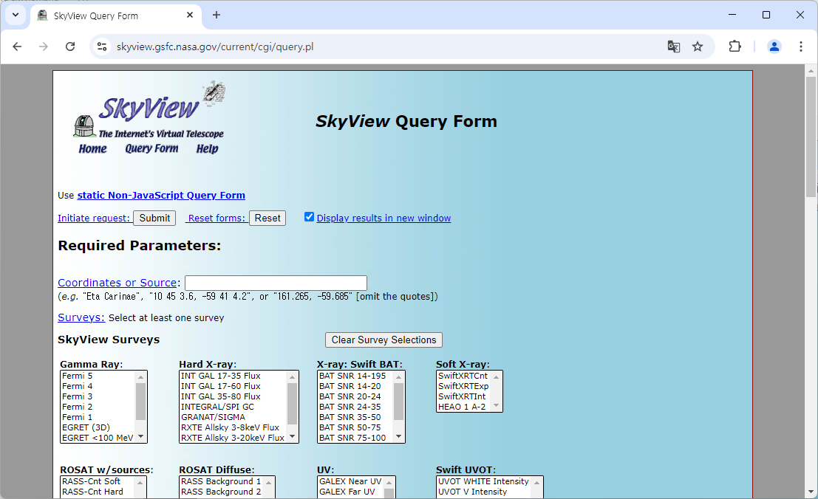Click the observatory dome icon
The image size is (818, 499).
(x=84, y=126)
